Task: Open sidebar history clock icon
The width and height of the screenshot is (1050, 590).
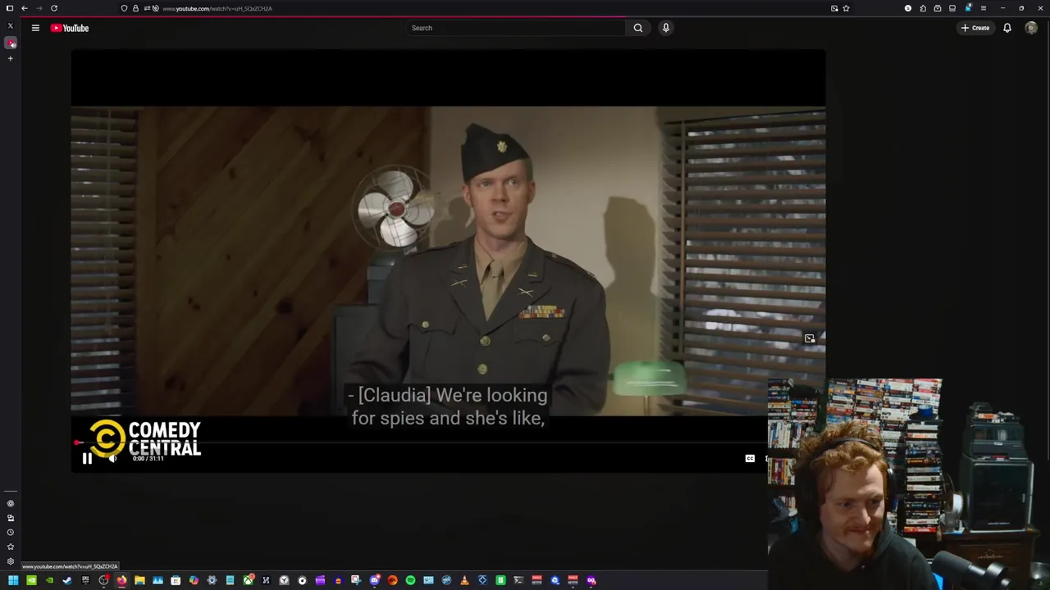Action: [x=11, y=533]
